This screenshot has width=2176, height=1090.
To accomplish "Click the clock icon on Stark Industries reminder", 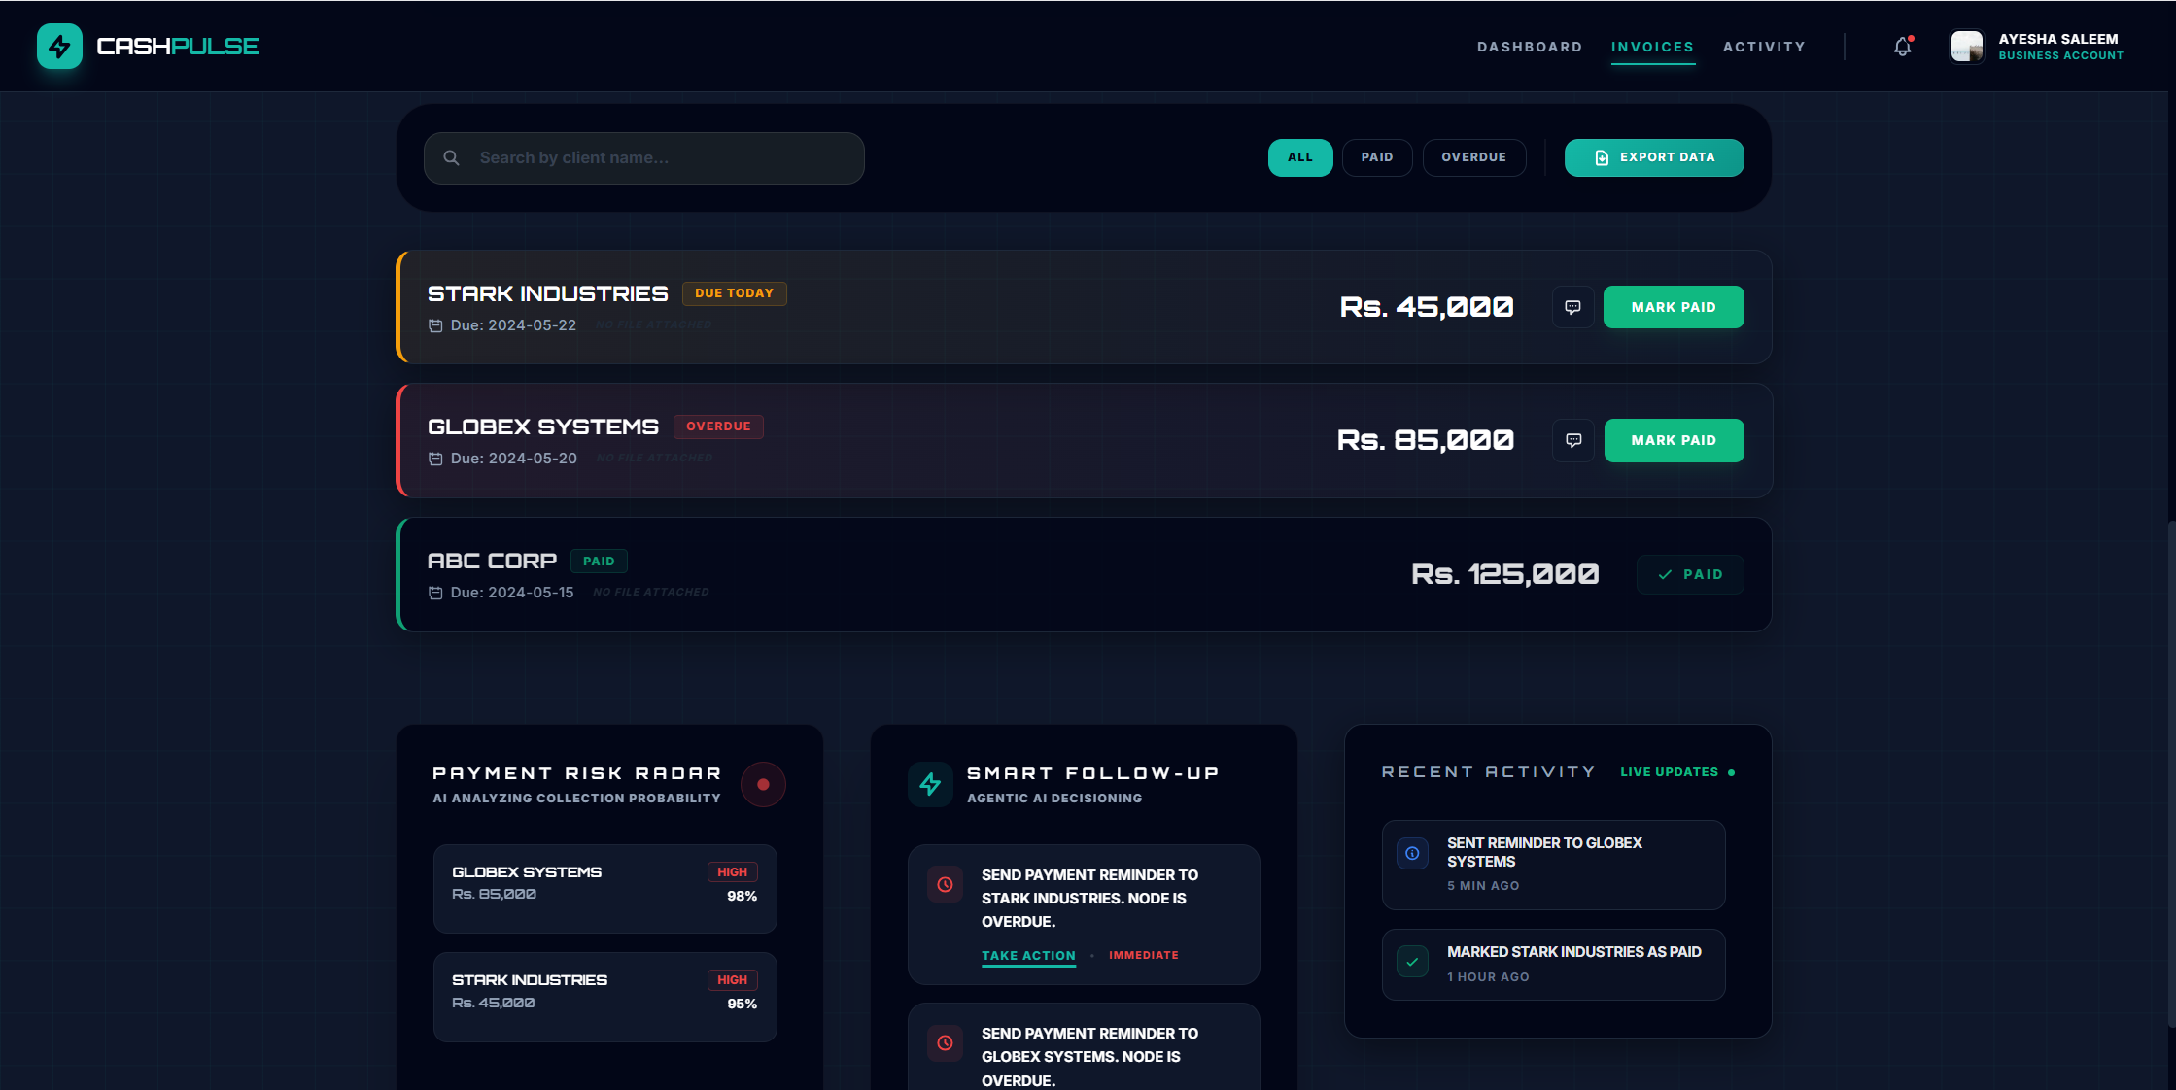I will click(x=945, y=884).
